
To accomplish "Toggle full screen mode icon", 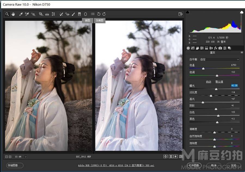I will click(180, 14).
